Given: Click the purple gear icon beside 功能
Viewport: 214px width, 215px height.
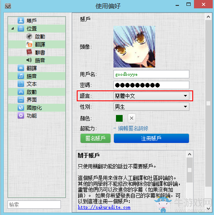Looking at the screenshot, I should 21,115.
